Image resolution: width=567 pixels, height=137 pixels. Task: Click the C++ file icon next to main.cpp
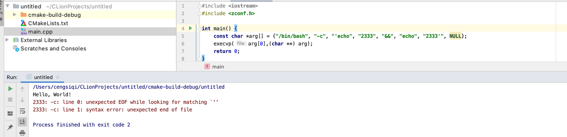click(24, 31)
